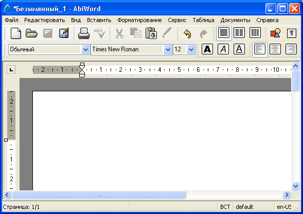Viewport: 303px width, 214px height.
Task: Click into the Times New Roman font field
Action: (128, 50)
